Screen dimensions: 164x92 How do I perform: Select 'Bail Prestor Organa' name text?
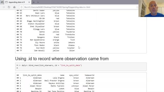click(54, 81)
